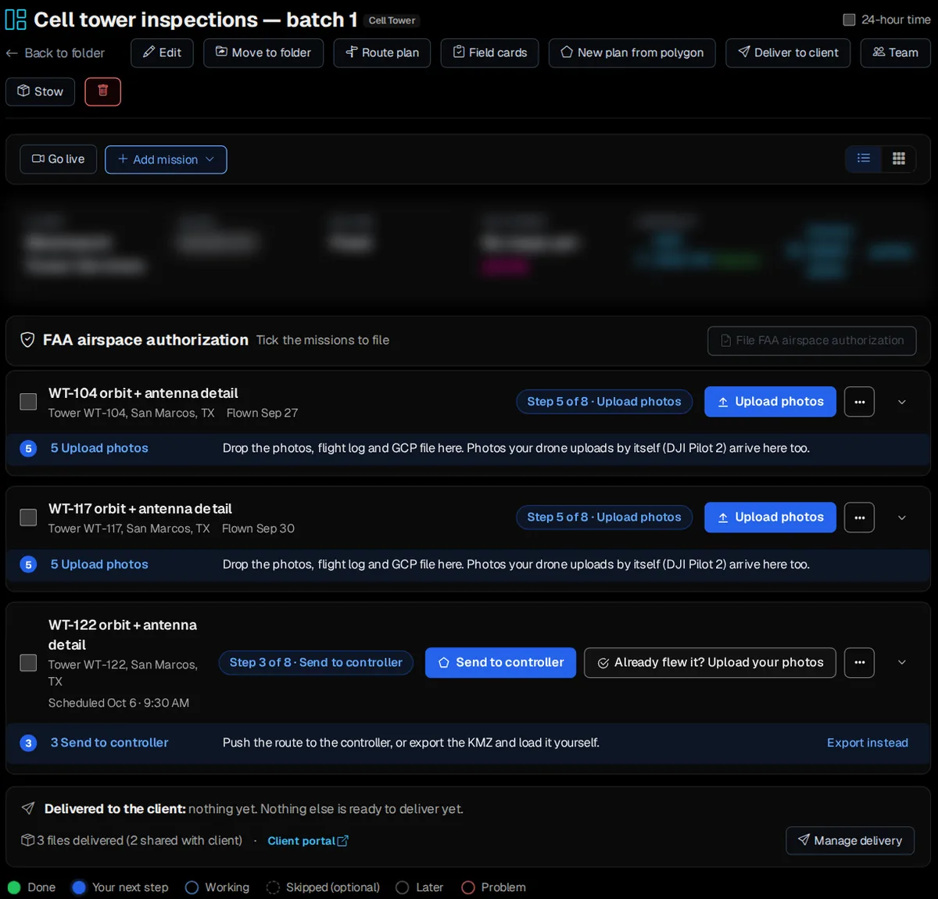938x899 pixels.
Task: Click step 5 badge in WT-117 row
Action: [x=28, y=564]
